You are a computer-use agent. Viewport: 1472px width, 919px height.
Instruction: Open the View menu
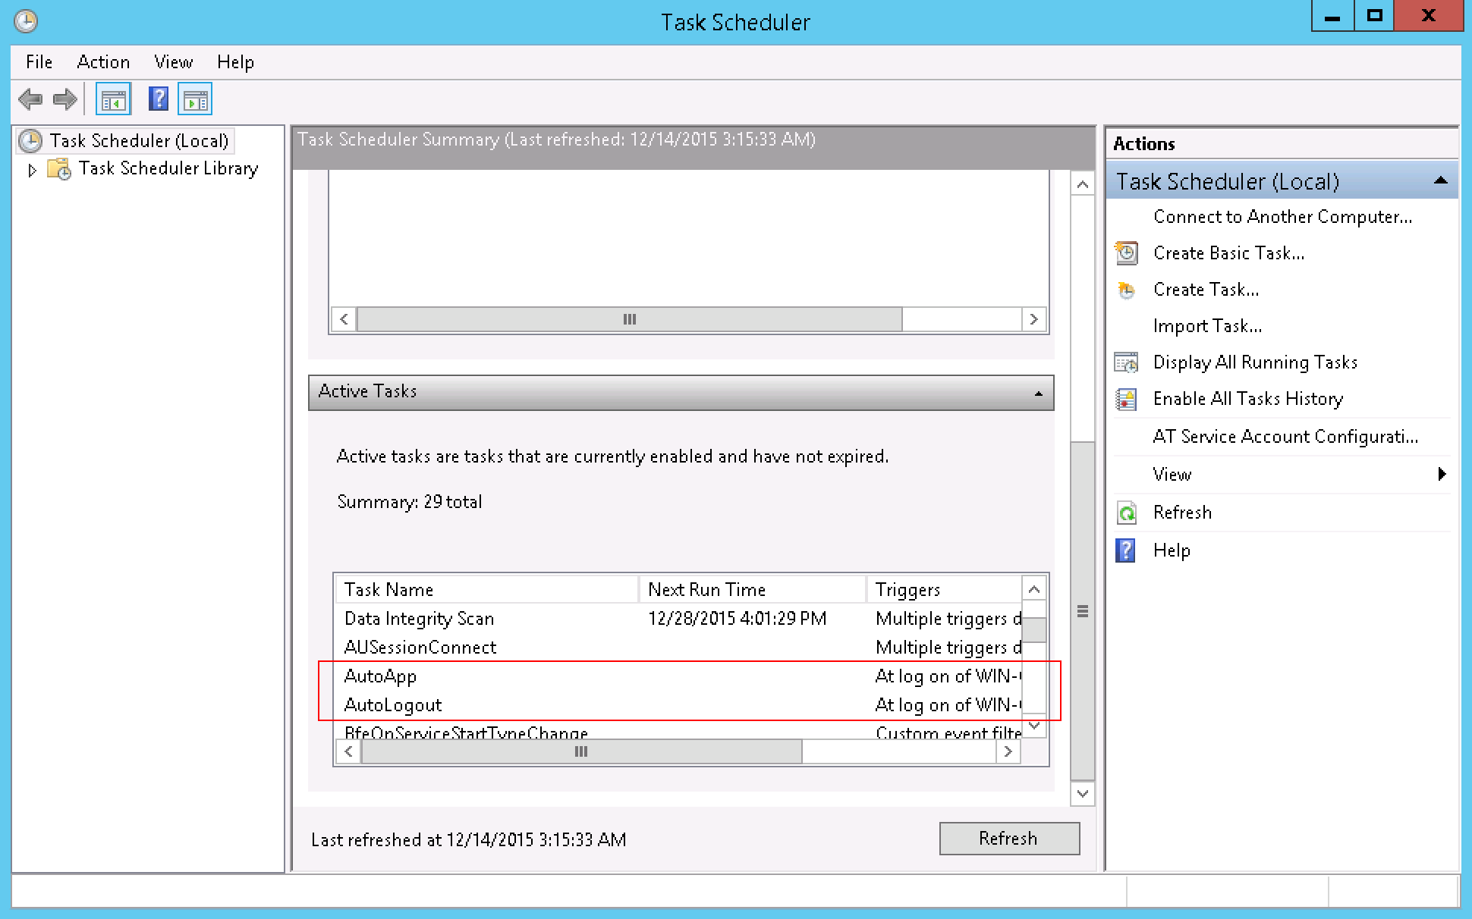coord(173,62)
